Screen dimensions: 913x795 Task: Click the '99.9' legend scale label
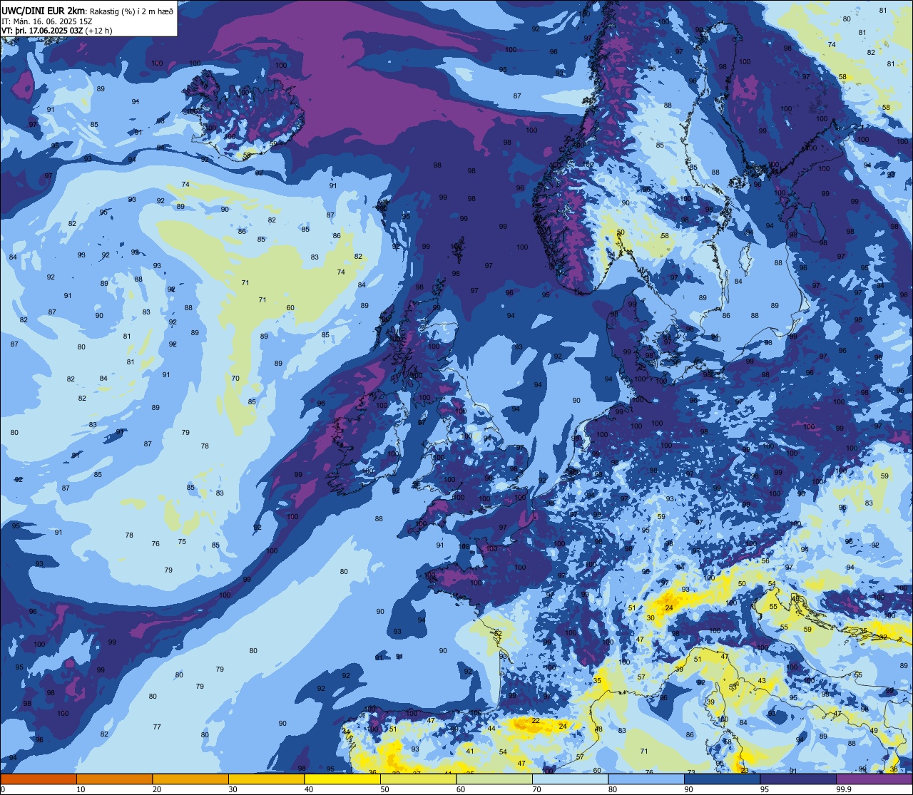(x=845, y=789)
